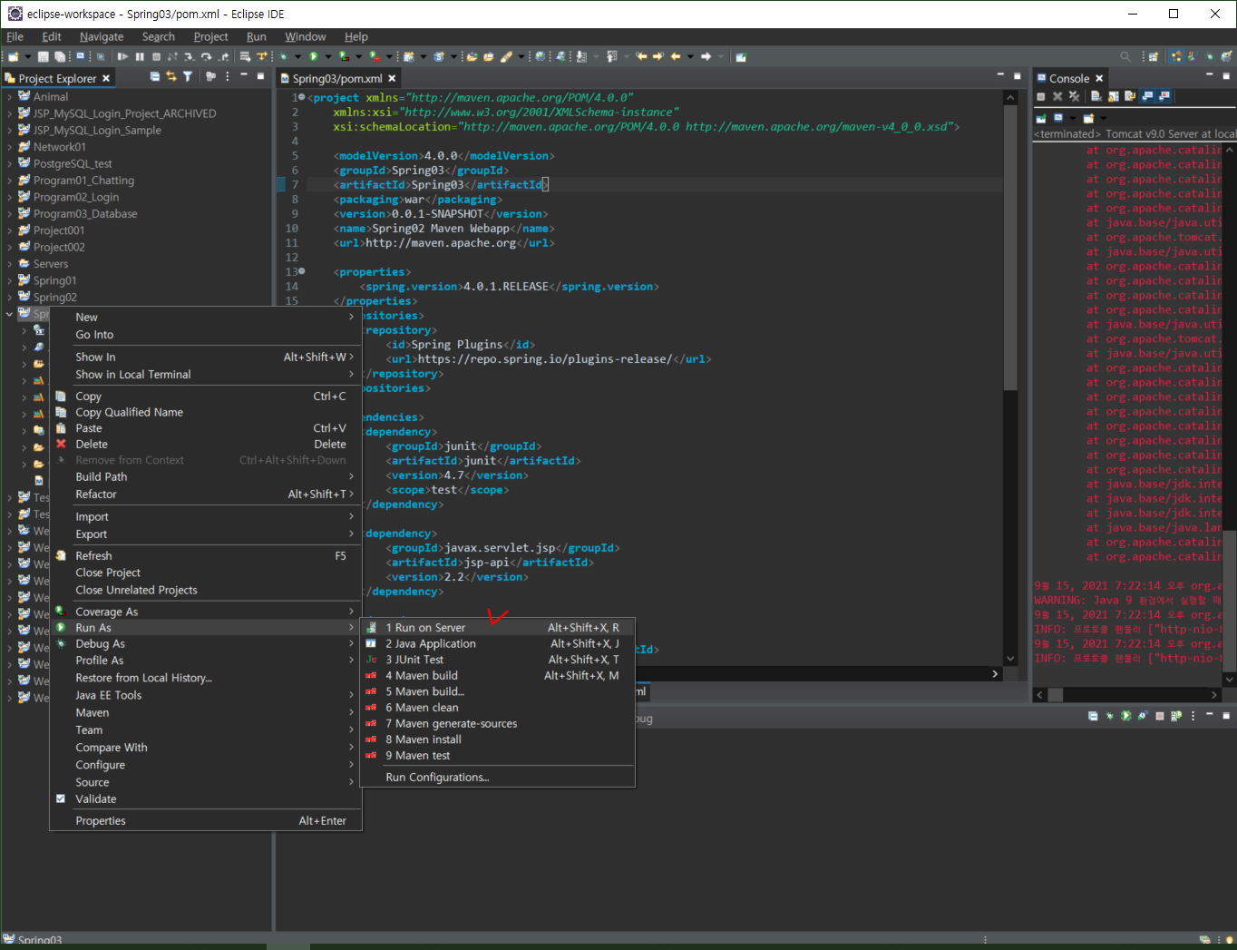The image size is (1237, 950).
Task: Click the Save All toolbar icon
Action: [59, 56]
